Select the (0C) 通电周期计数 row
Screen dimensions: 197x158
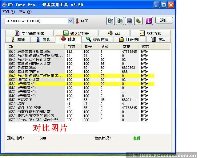click(x=81, y=80)
